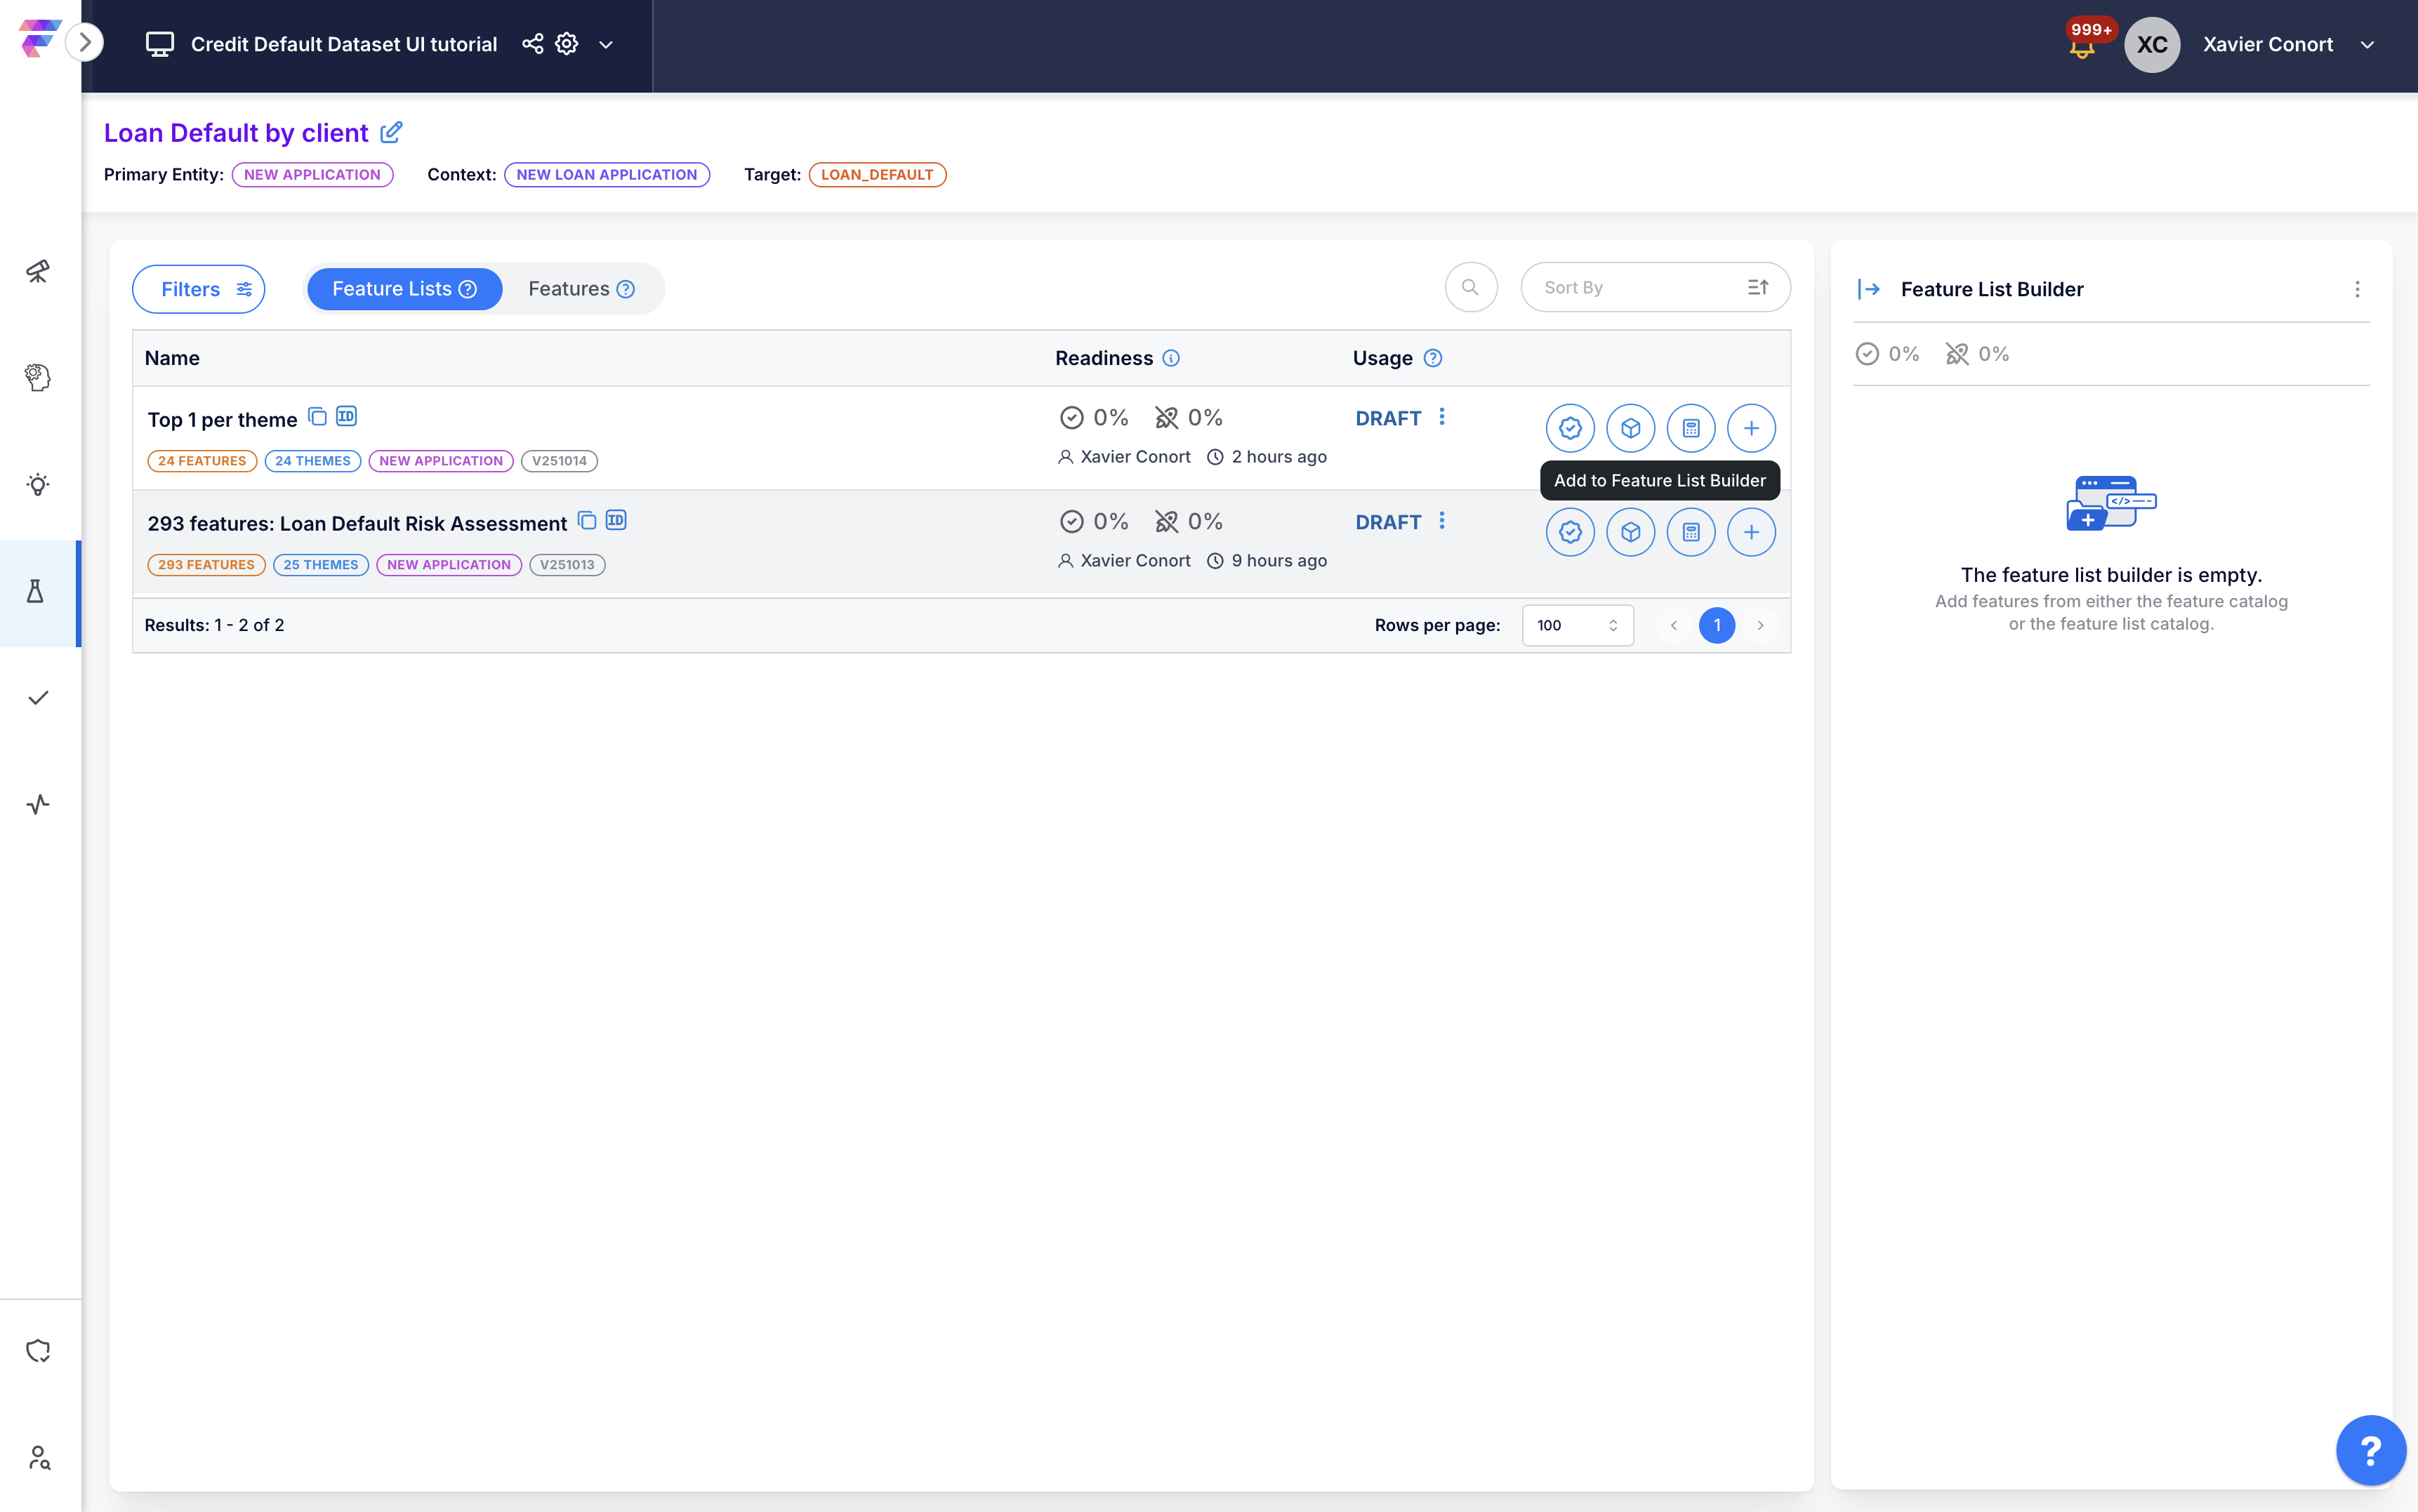
Task: Collapse the Feature List Builder panel
Action: [x=1868, y=289]
